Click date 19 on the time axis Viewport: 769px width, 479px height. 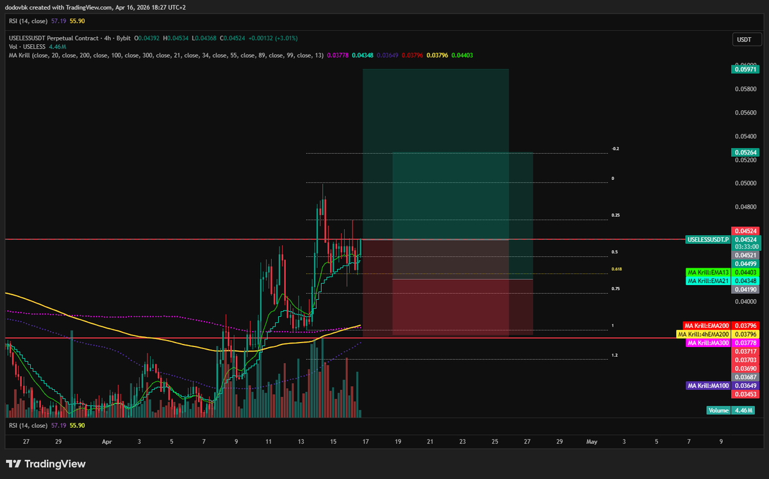point(397,441)
